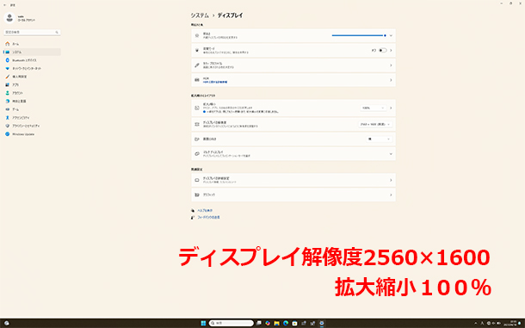Screen dimensions: 525x328
Task: Launch Copilot from the taskbar
Action: coord(268,324)
